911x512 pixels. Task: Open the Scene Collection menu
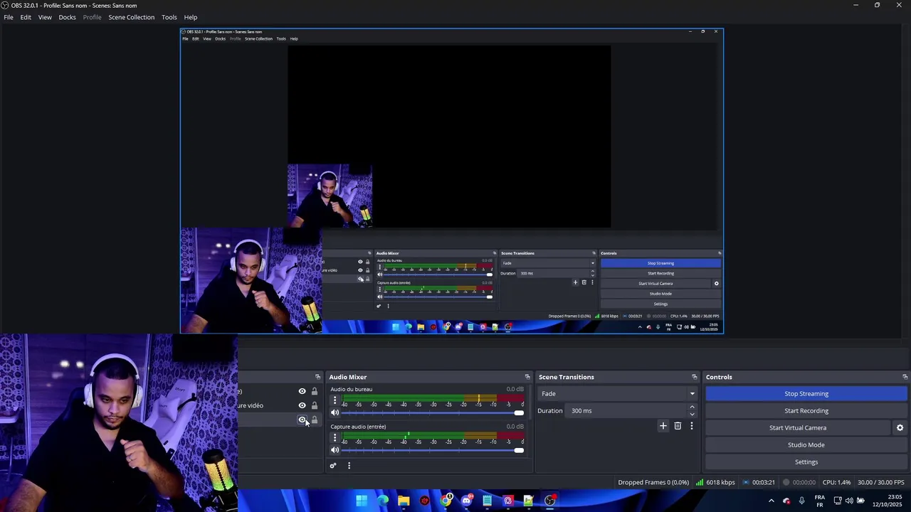[x=131, y=17]
